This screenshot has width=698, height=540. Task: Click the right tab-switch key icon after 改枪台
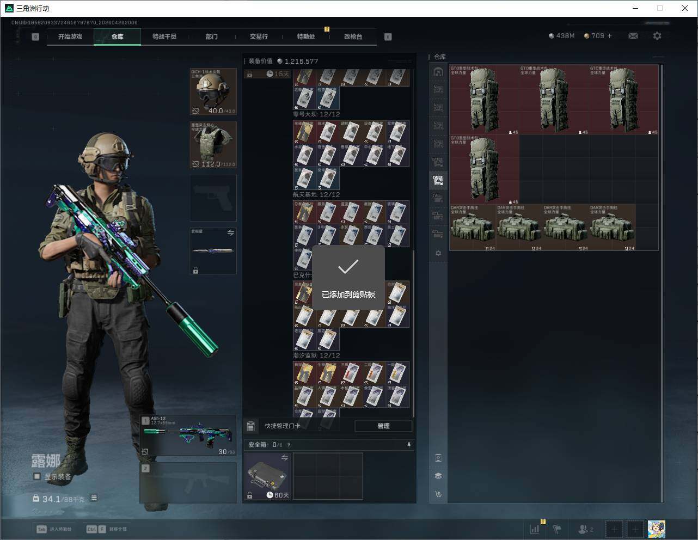tap(388, 37)
